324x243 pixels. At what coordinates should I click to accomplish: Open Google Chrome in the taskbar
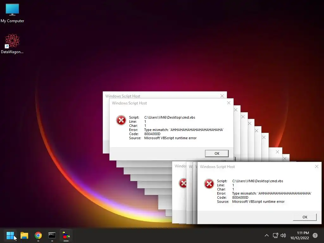[x=38, y=235]
